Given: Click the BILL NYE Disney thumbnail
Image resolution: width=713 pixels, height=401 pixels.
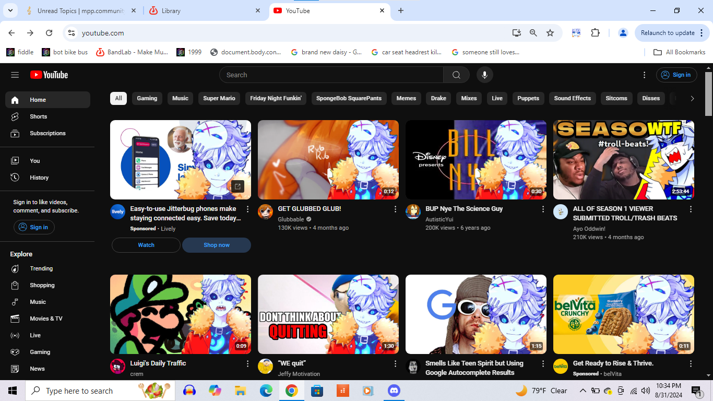Looking at the screenshot, I should (476, 160).
